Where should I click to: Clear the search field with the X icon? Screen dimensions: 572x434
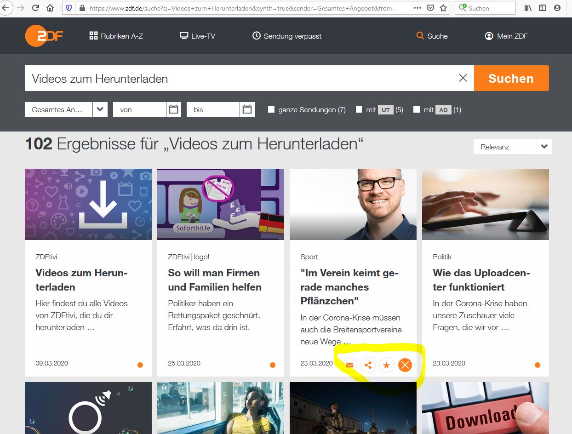pos(463,78)
